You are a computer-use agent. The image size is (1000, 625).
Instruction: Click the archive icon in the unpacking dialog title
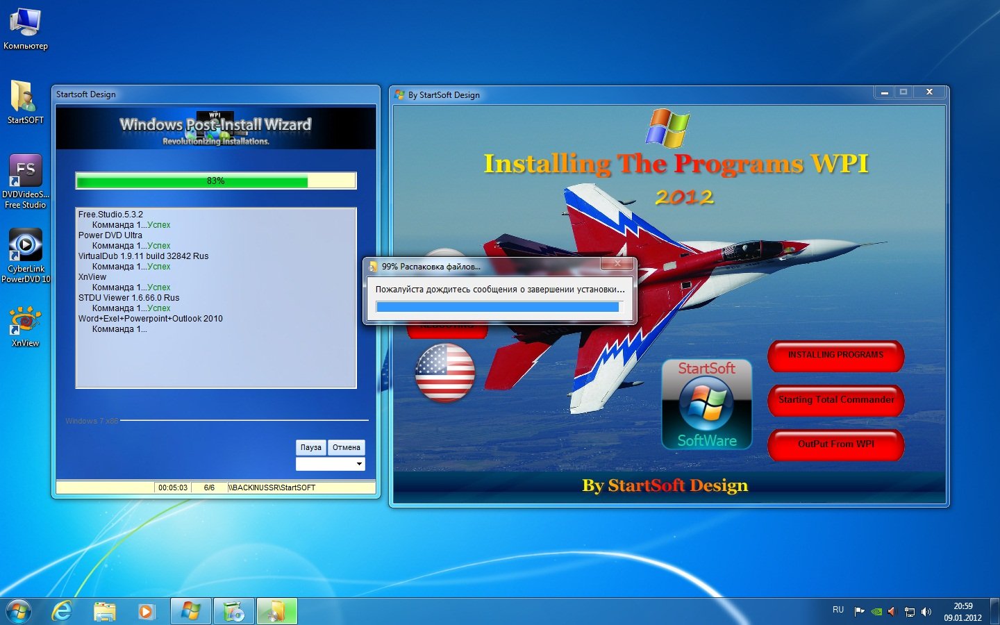coord(373,267)
